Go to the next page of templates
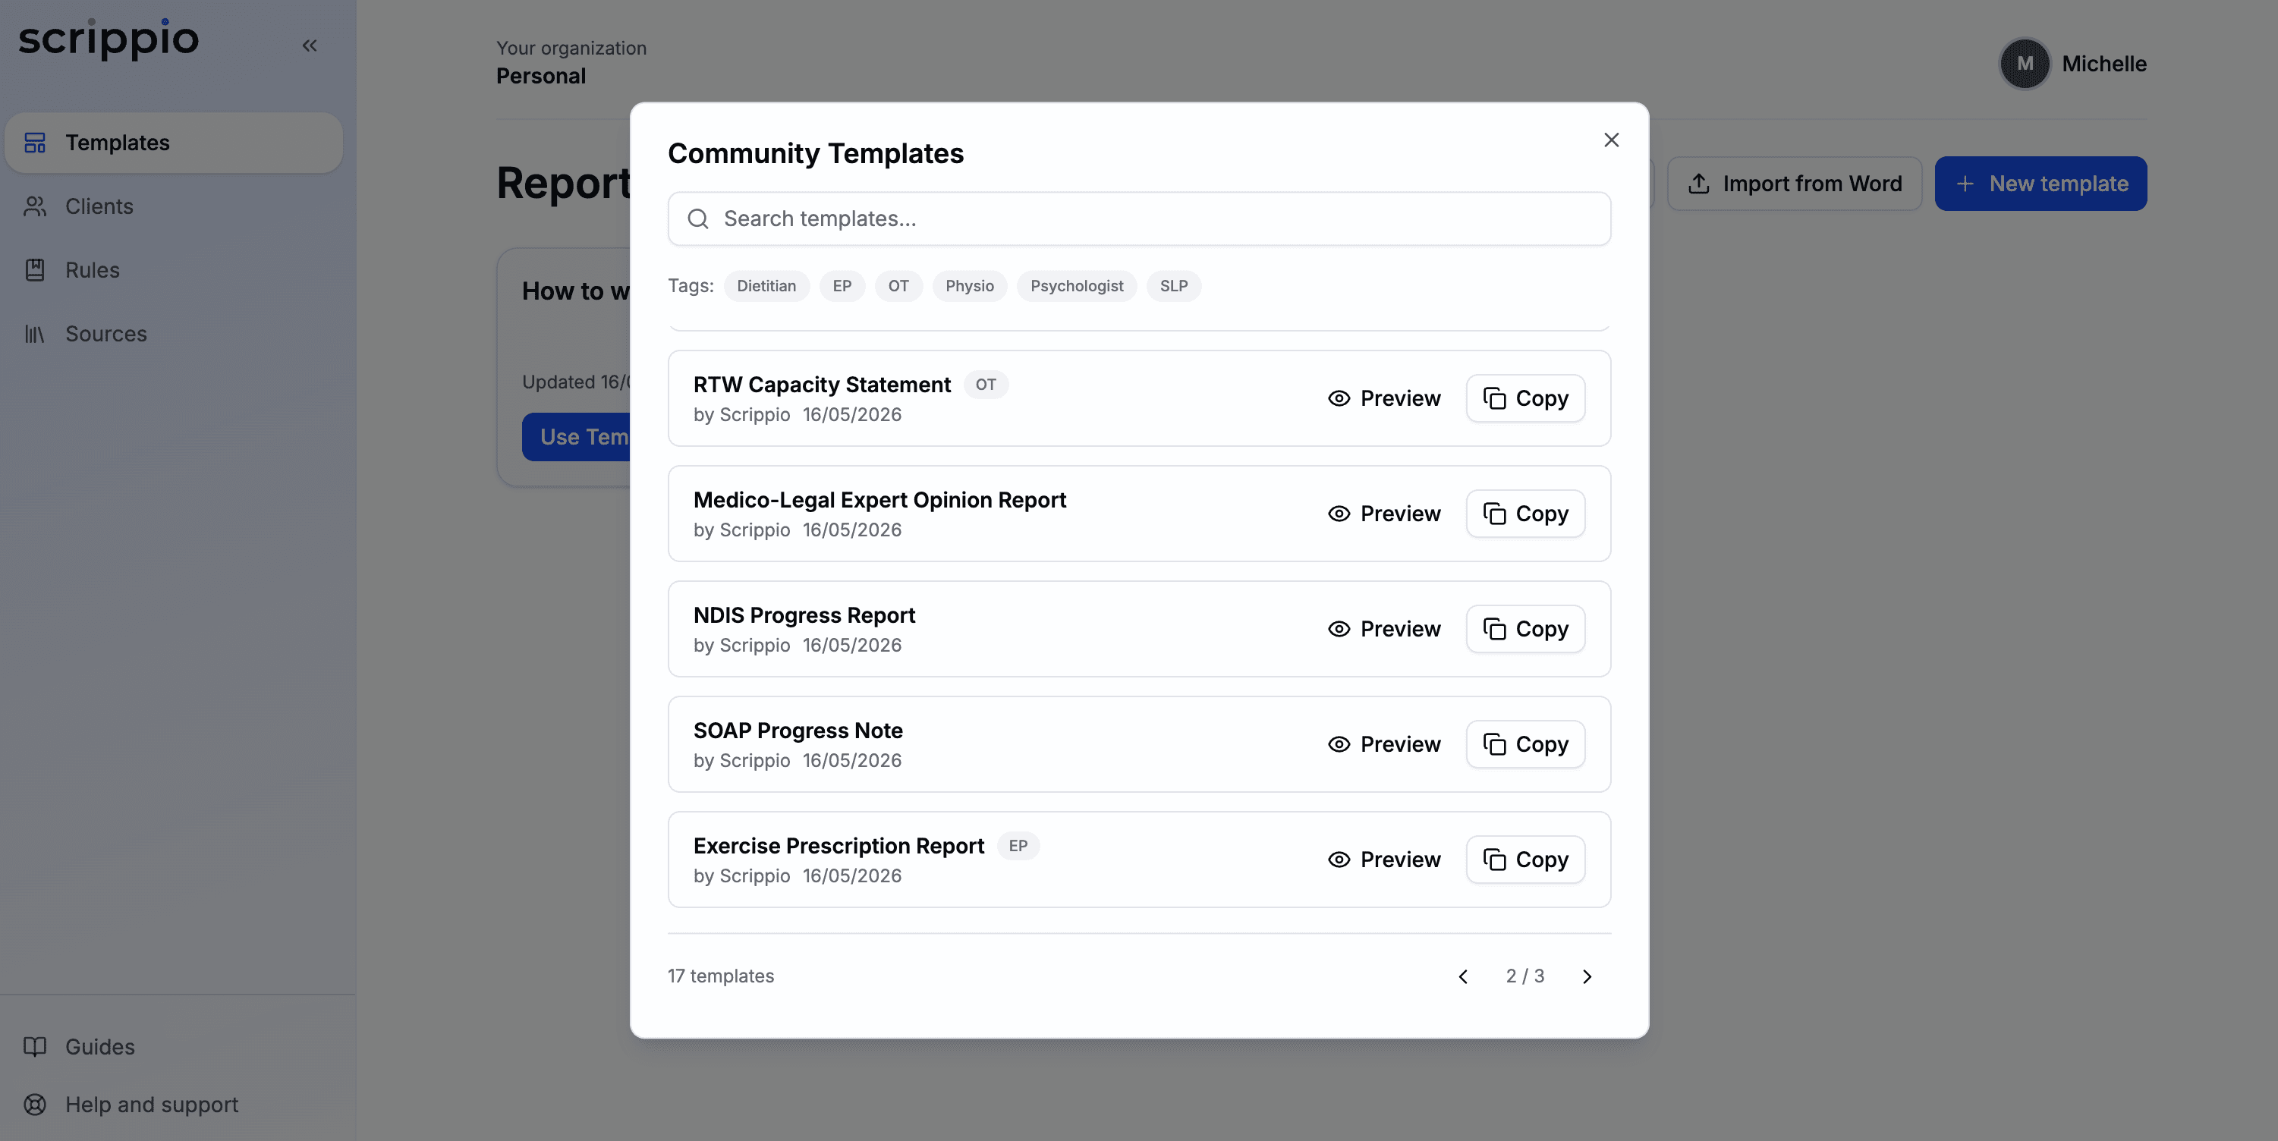Viewport: 2278px width, 1141px height. pos(1587,976)
